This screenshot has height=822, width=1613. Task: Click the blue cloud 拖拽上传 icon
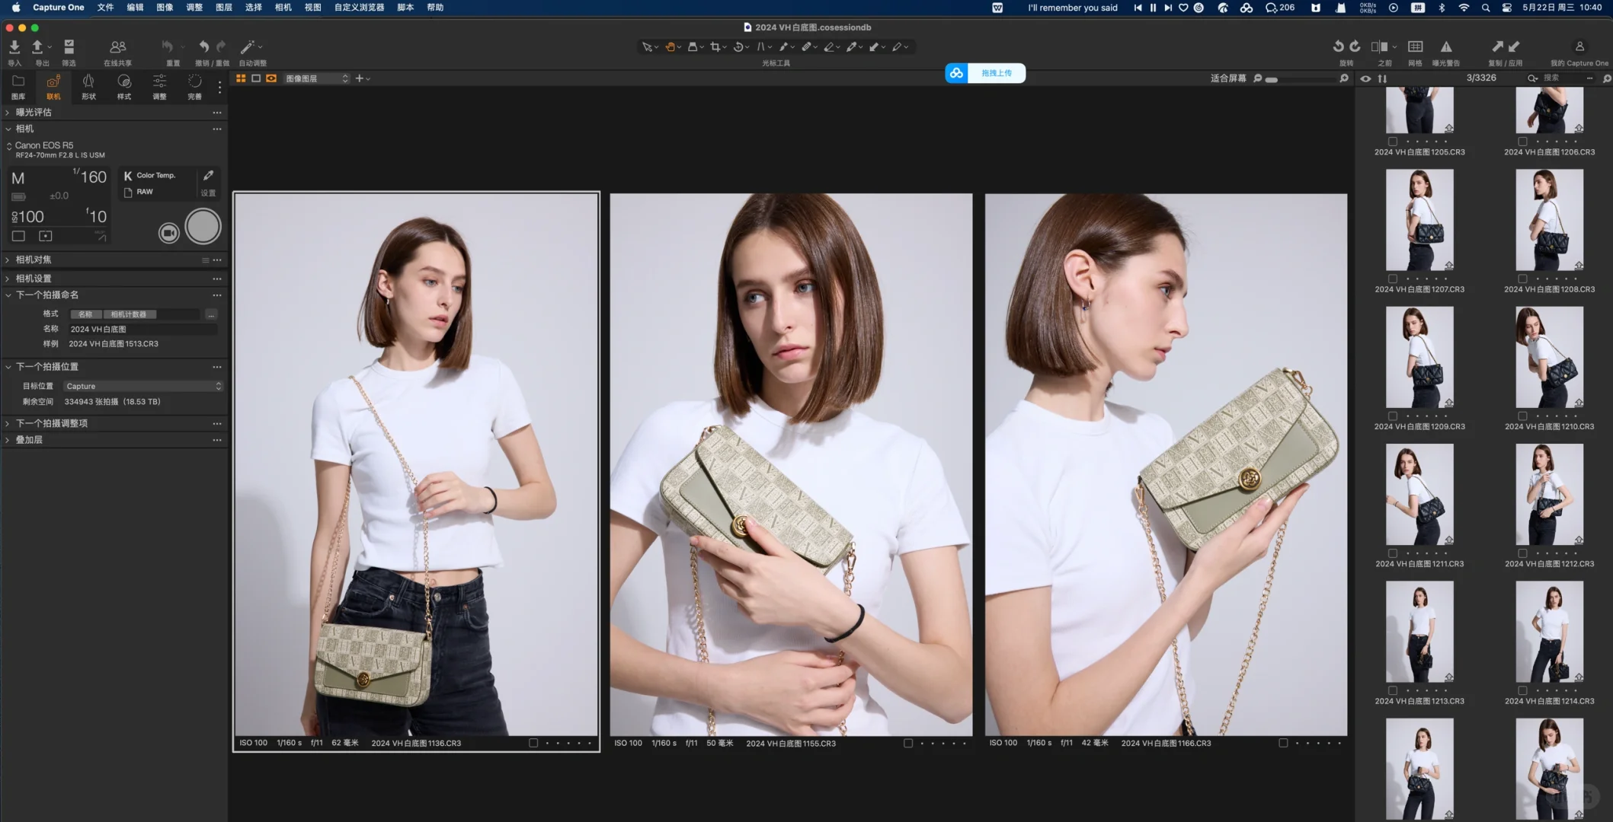[956, 73]
